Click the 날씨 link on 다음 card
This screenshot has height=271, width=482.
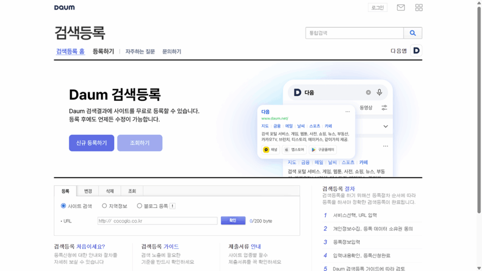(x=301, y=126)
